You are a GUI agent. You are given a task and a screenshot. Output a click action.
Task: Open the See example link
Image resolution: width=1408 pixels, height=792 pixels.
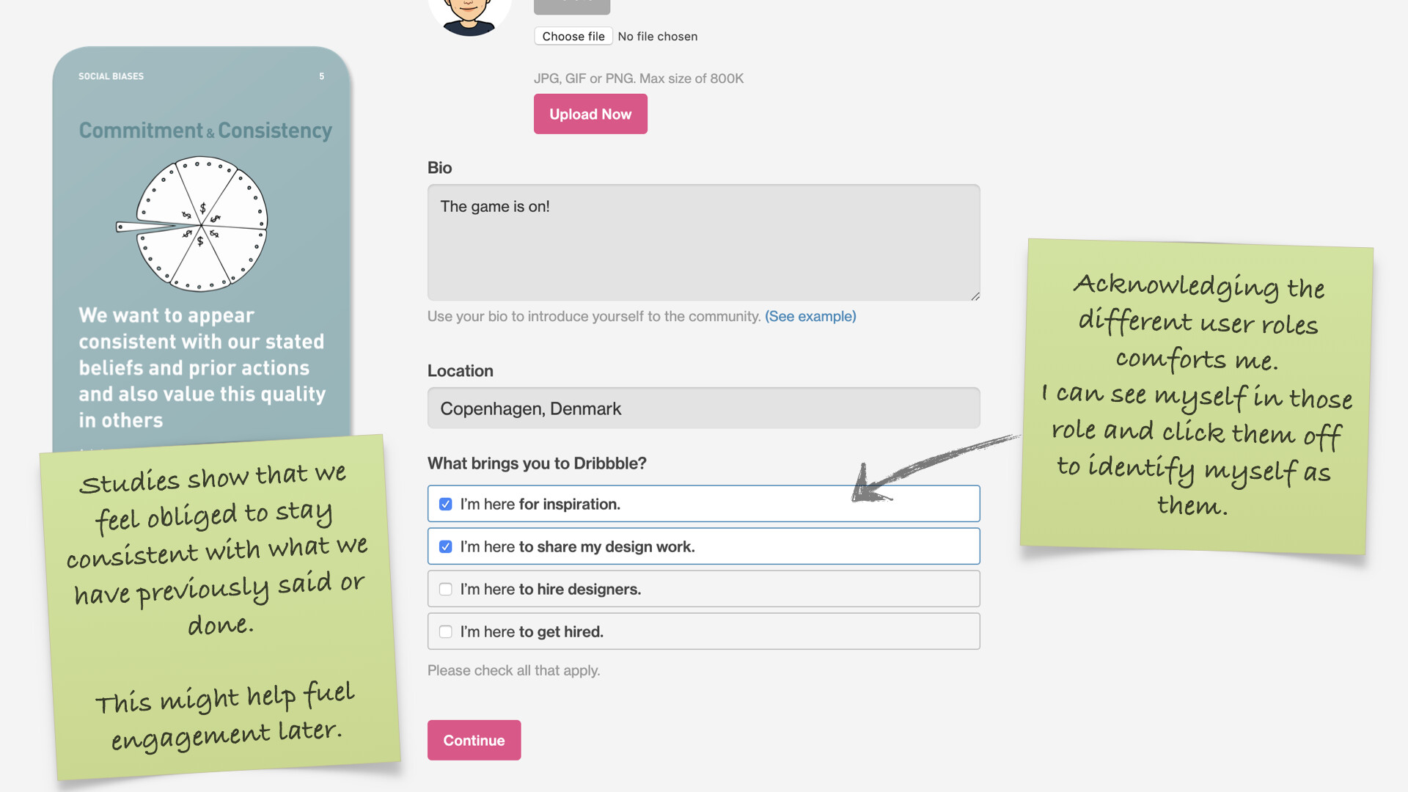[x=810, y=316]
